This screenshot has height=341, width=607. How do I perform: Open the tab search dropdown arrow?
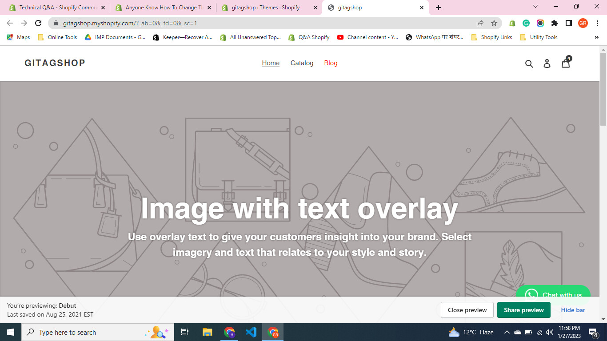tap(535, 7)
